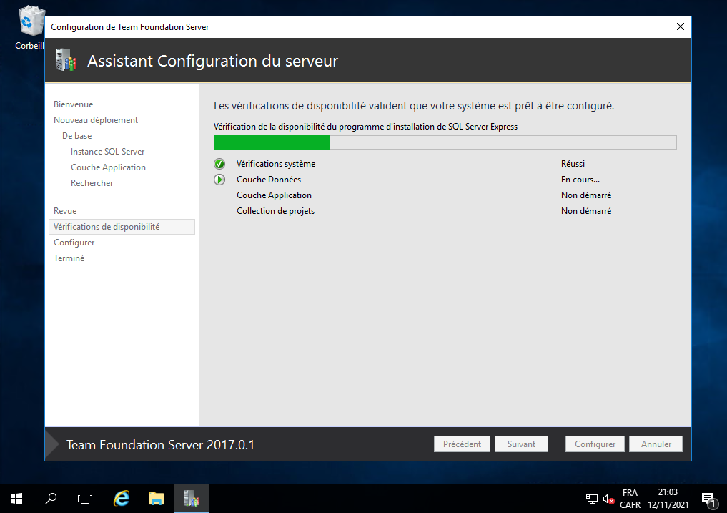Select the Instance SQL Server step
727x513 pixels.
(x=107, y=152)
